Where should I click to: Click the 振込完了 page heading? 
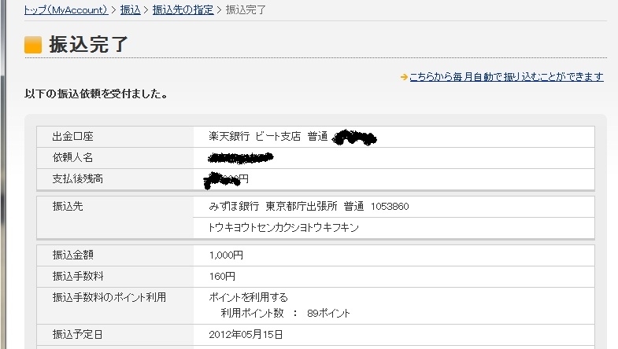[x=89, y=44]
